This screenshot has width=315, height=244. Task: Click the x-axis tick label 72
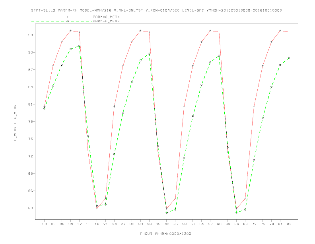[x=254, y=224]
